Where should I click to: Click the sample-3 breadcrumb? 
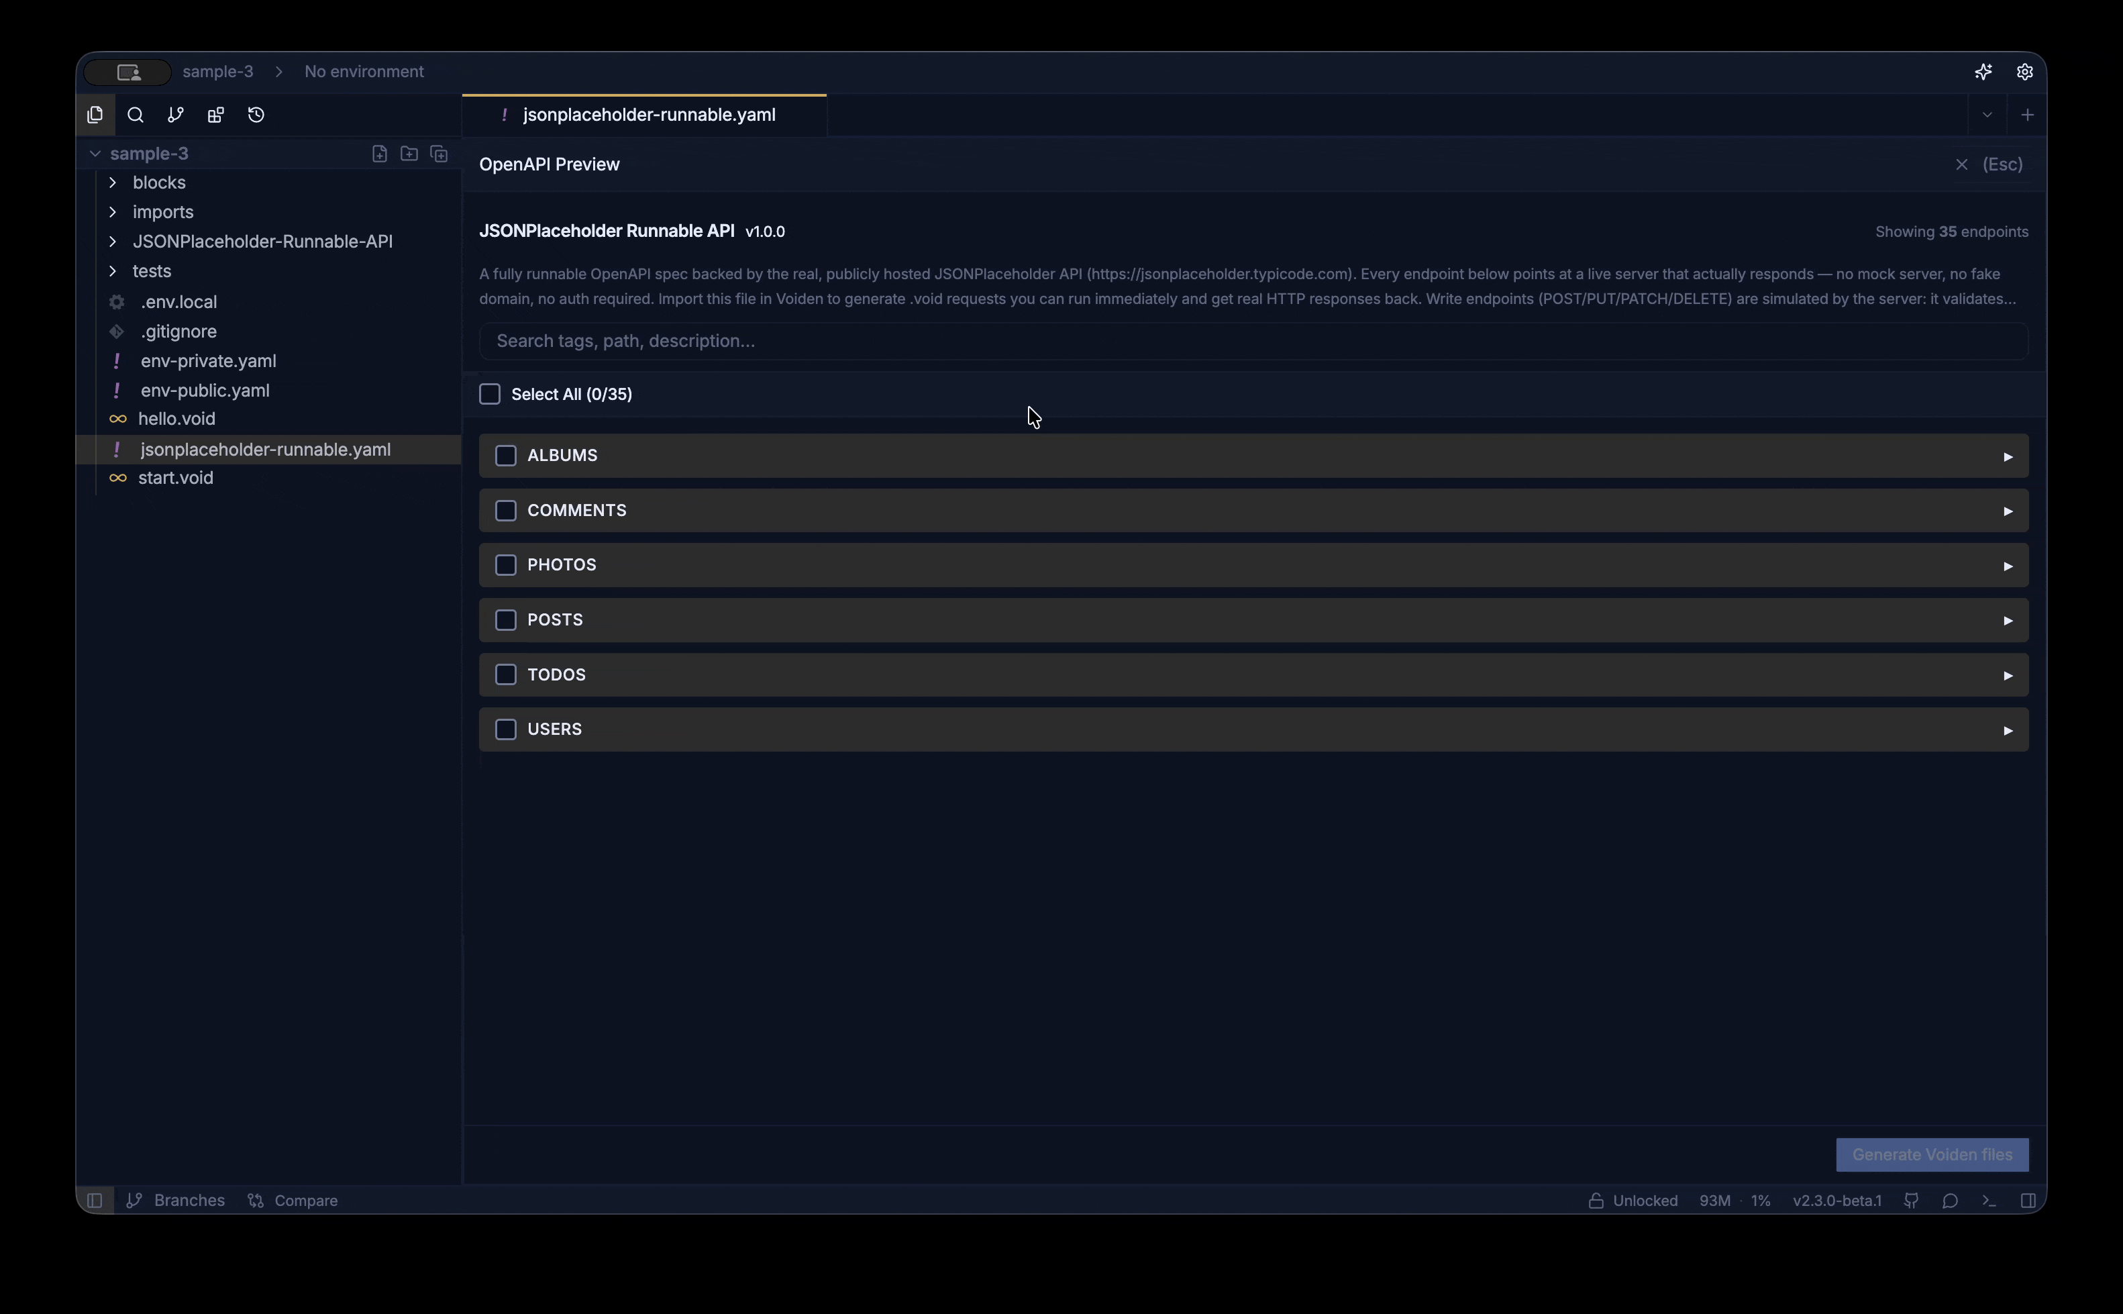click(218, 72)
